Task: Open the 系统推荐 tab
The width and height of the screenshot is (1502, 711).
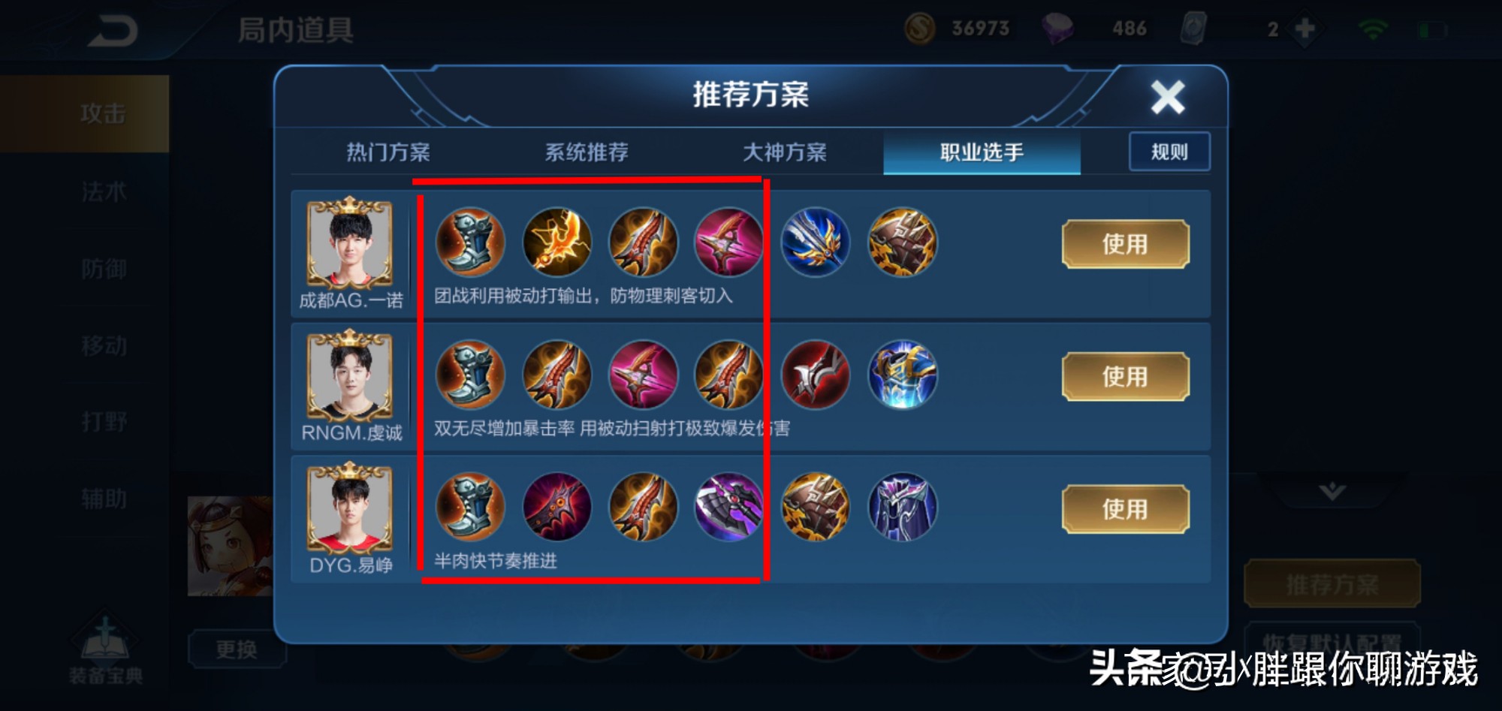Action: coord(587,152)
